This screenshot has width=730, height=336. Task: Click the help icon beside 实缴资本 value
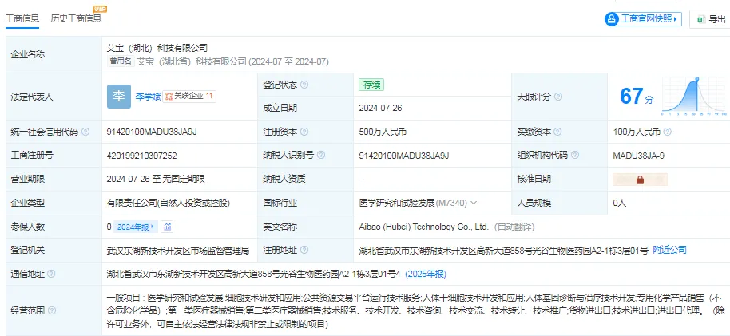click(x=667, y=132)
